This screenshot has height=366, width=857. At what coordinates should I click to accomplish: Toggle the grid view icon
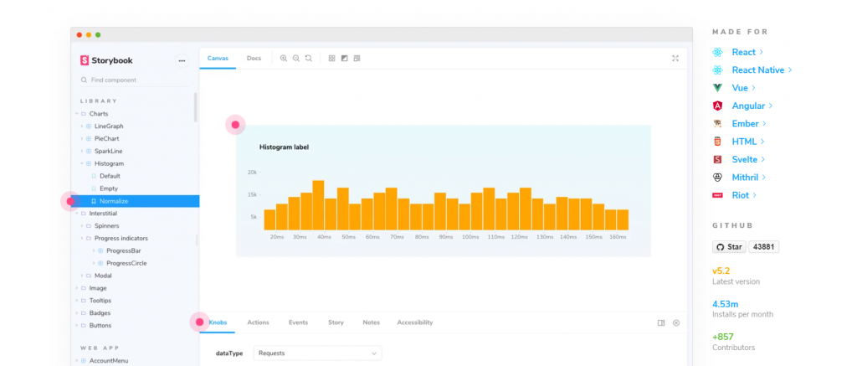[x=332, y=59]
